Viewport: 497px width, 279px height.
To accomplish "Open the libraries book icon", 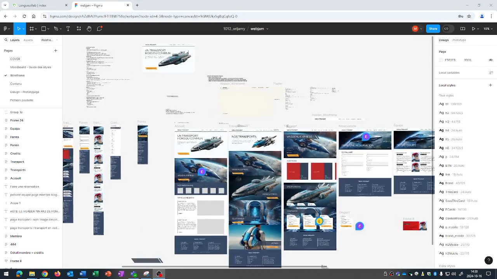I will tap(463, 29).
